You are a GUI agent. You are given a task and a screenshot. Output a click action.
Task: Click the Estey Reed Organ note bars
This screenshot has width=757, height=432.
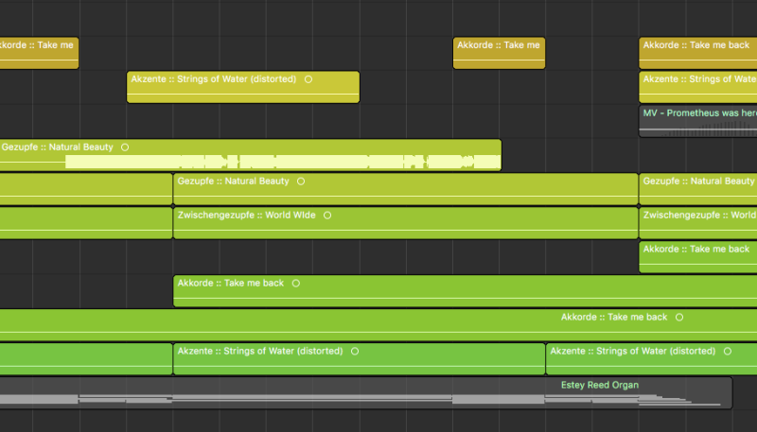point(360,400)
